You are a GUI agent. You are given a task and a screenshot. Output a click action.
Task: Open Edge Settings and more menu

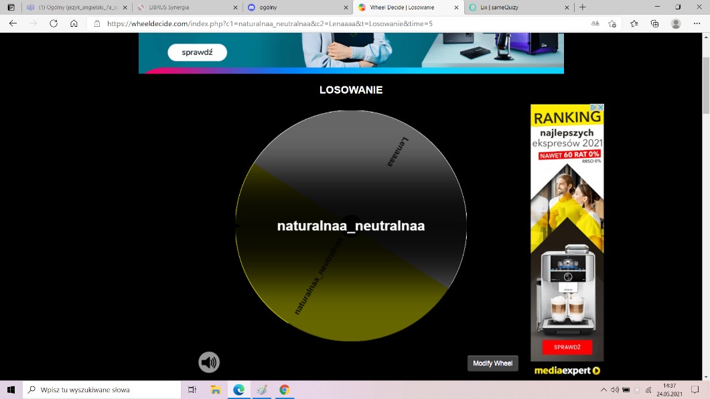(697, 23)
